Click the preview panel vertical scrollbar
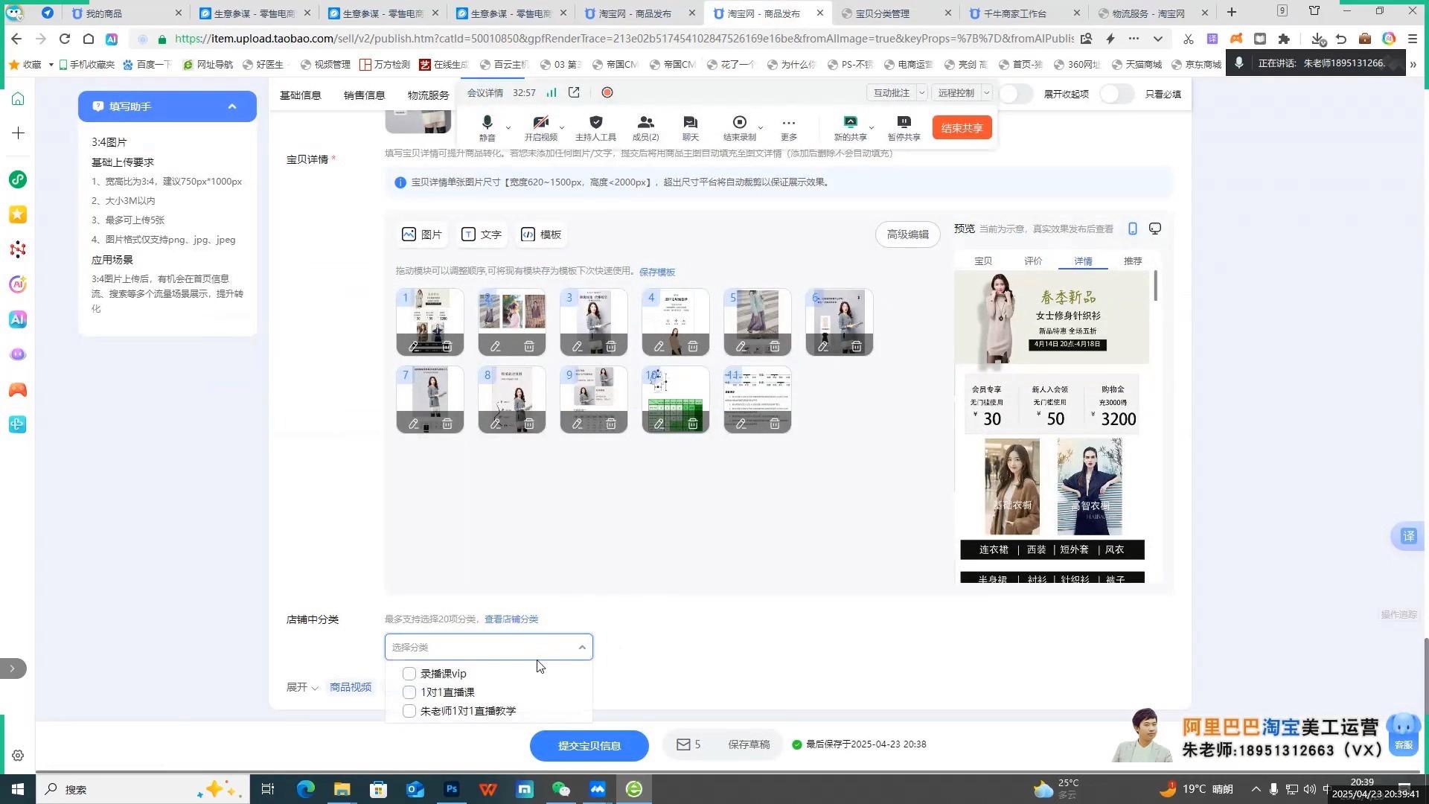The height and width of the screenshot is (804, 1429). [x=1155, y=287]
